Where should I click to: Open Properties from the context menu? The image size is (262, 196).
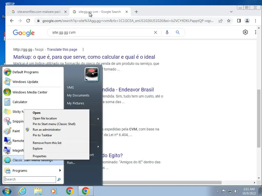[x=39, y=156]
